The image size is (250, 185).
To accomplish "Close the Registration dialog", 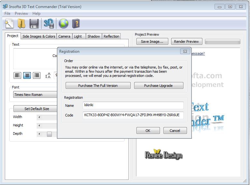I will pos(185,51).
